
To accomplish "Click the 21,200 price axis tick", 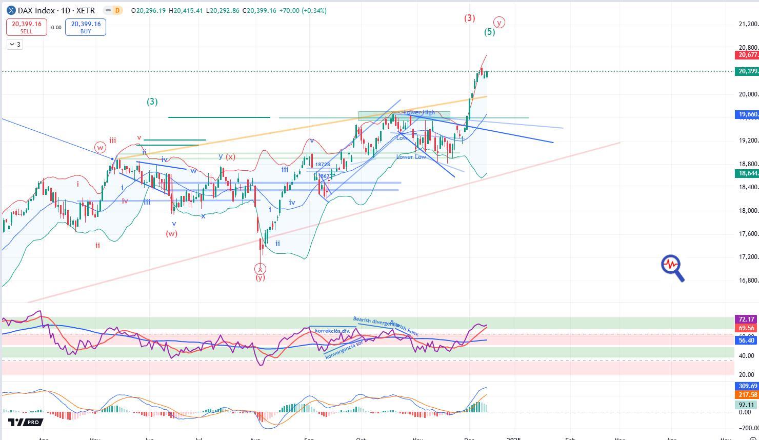I will [748, 24].
